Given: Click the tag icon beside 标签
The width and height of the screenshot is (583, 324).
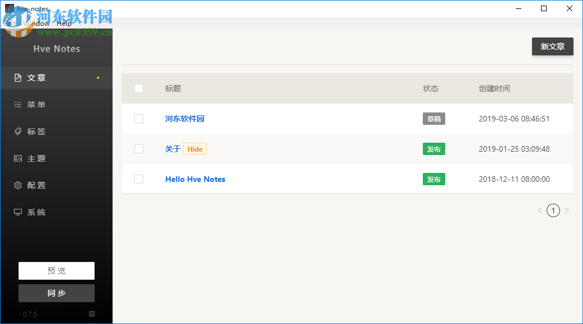Looking at the screenshot, I should 18,132.
